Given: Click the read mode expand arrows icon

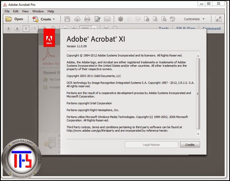Looking at the screenshot, I should 218,19.
